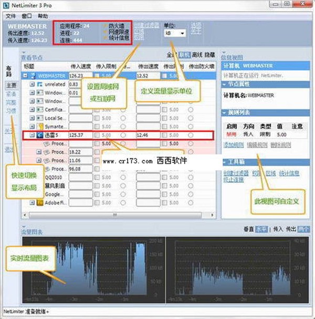Screen dimensions: 315x319
Task: Collapse the WEBMASTER tree node
Action: coord(25,76)
